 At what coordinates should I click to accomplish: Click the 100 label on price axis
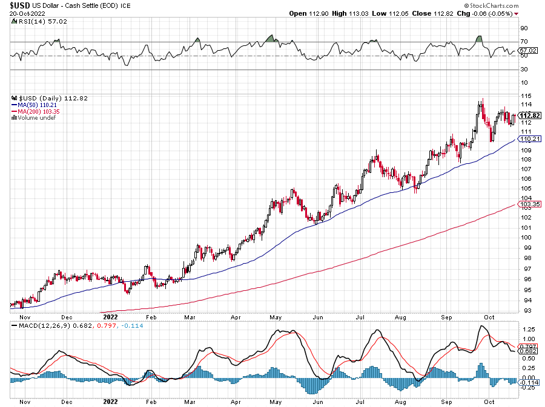[526, 237]
